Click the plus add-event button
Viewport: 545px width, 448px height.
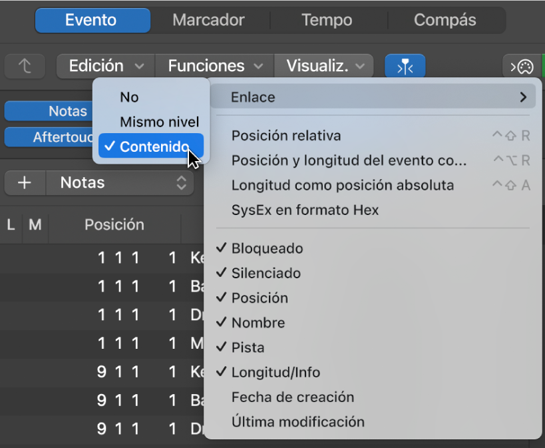click(25, 183)
